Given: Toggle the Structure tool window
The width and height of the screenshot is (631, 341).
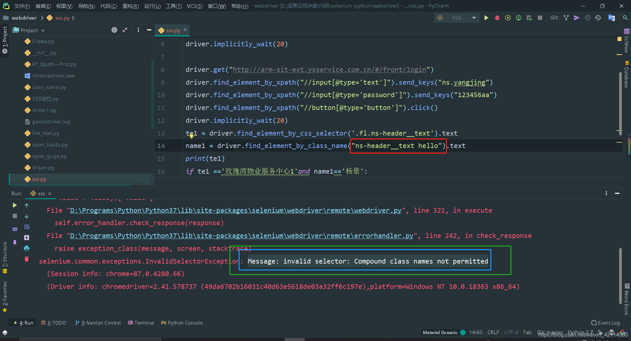Looking at the screenshot, I should point(5,258).
